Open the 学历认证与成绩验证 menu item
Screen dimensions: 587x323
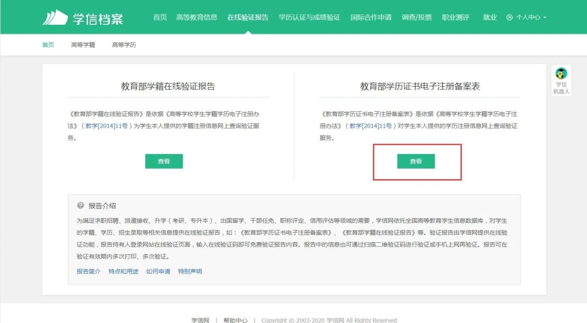pyautogui.click(x=310, y=17)
